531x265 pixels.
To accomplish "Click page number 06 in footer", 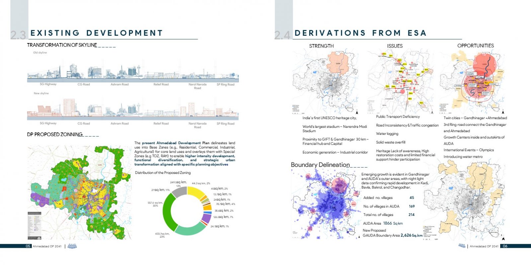I will tap(505, 246).
